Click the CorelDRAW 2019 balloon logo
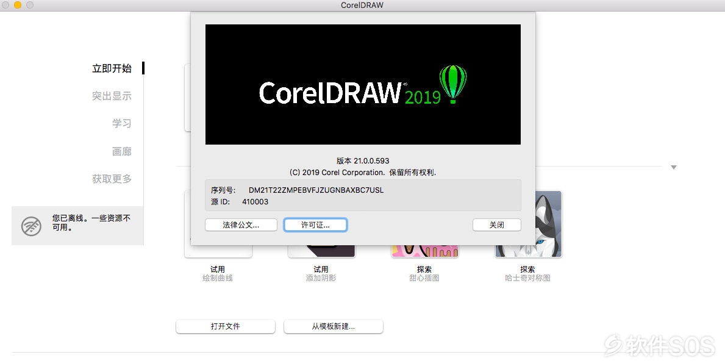This screenshot has width=725, height=363. click(x=452, y=84)
